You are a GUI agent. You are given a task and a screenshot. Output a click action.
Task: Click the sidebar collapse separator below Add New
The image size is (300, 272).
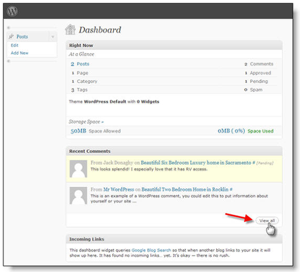click(32, 61)
